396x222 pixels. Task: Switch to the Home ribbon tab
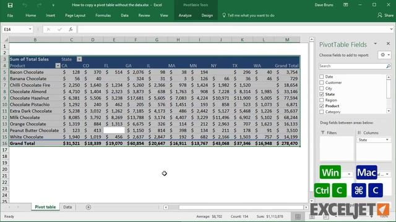30,15
